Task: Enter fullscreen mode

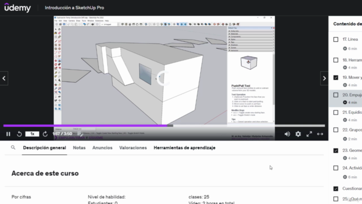Action: click(309, 134)
